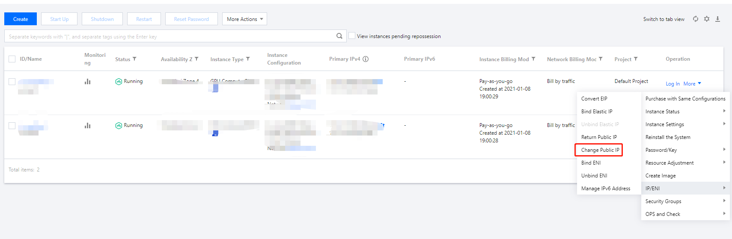This screenshot has height=239, width=732.
Task: Click the Primary IPv4 info icon
Action: (366, 59)
